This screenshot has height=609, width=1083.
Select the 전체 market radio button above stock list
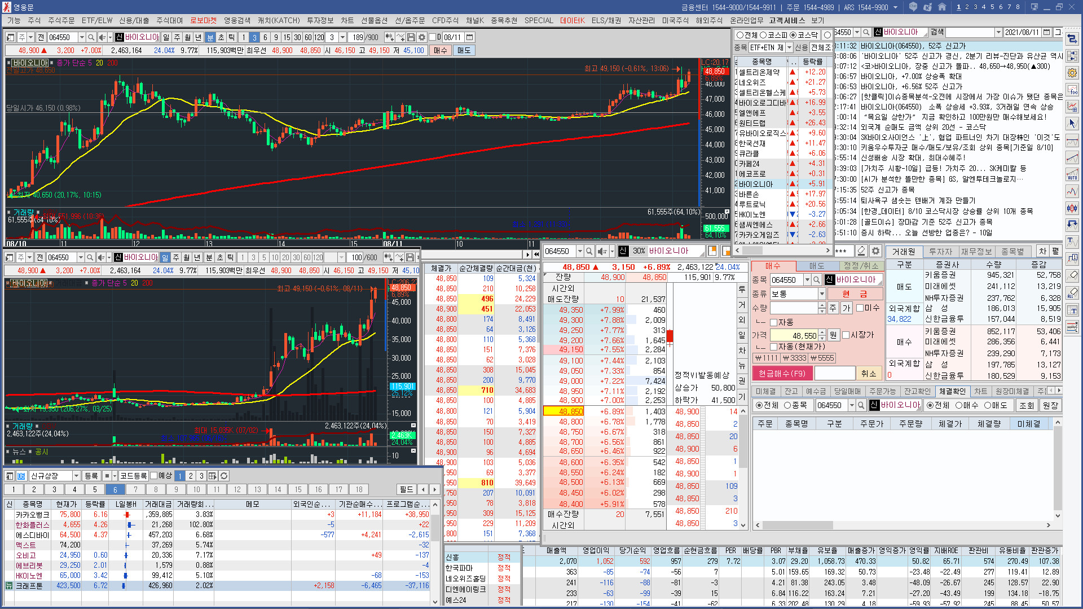[741, 35]
